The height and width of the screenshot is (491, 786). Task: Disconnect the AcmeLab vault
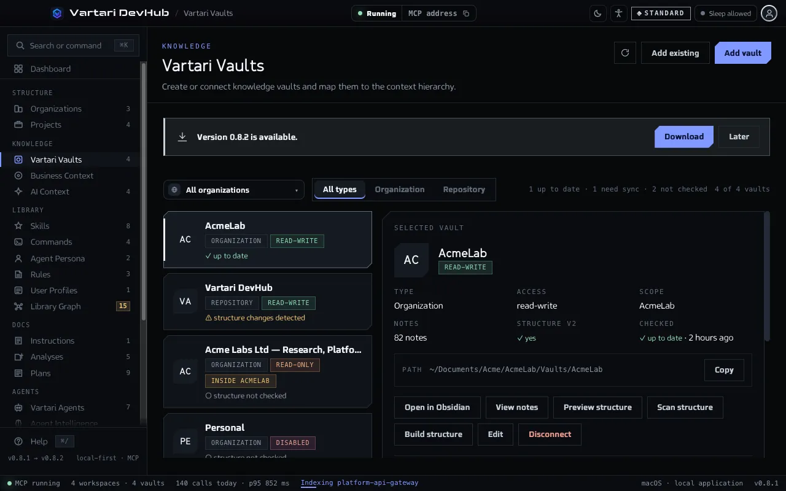[x=550, y=435]
